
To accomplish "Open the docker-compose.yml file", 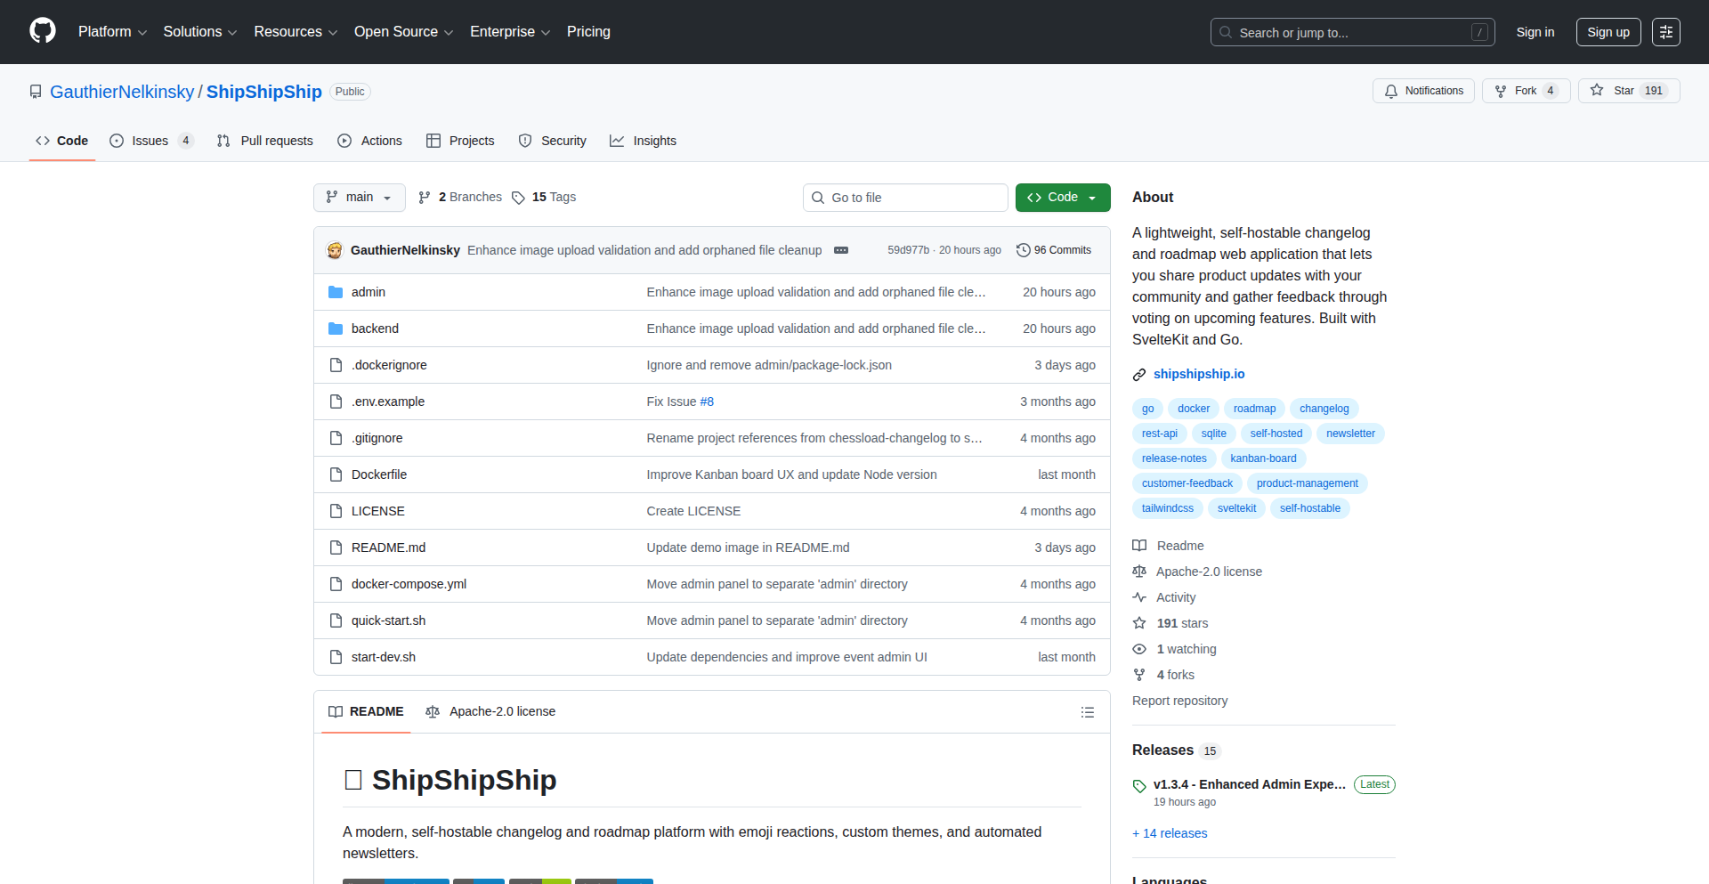I will (x=409, y=584).
